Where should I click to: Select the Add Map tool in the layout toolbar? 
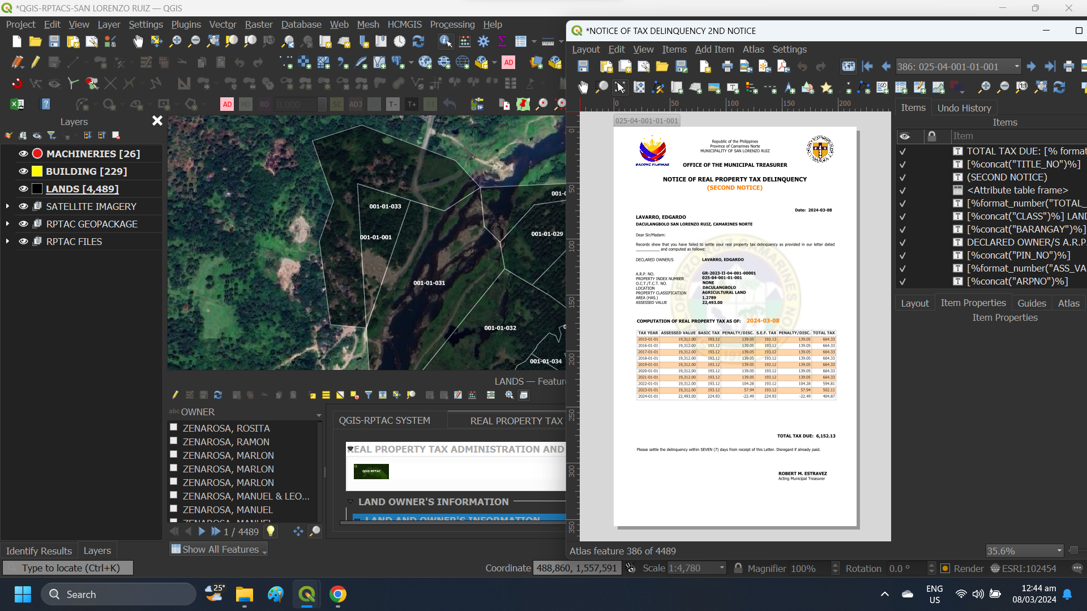[x=696, y=87]
